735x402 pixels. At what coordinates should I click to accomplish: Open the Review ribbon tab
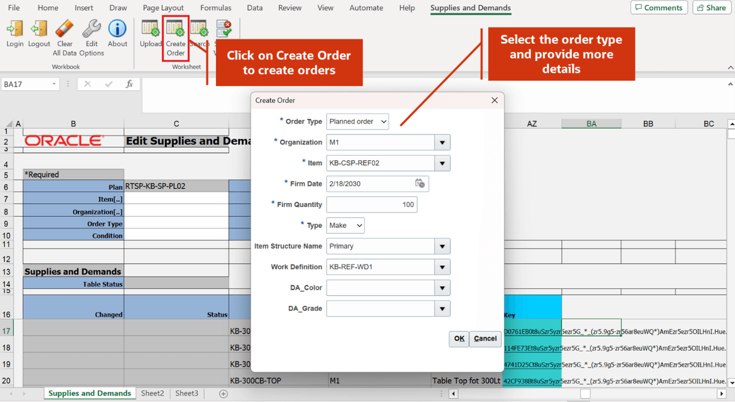click(290, 8)
